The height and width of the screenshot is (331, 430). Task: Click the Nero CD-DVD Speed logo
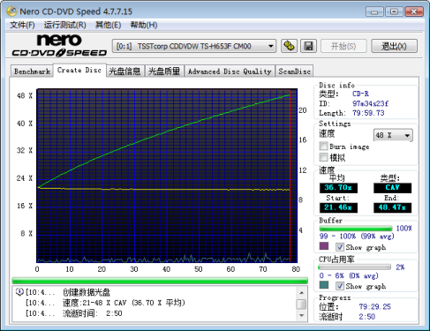click(x=59, y=45)
